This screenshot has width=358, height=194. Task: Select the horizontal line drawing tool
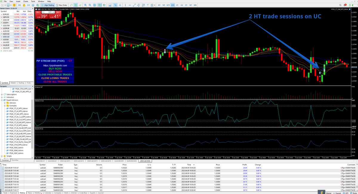tap(130, 5)
